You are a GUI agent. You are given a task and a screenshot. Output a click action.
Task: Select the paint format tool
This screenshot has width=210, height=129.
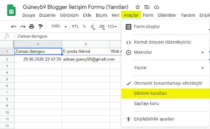[40, 27]
